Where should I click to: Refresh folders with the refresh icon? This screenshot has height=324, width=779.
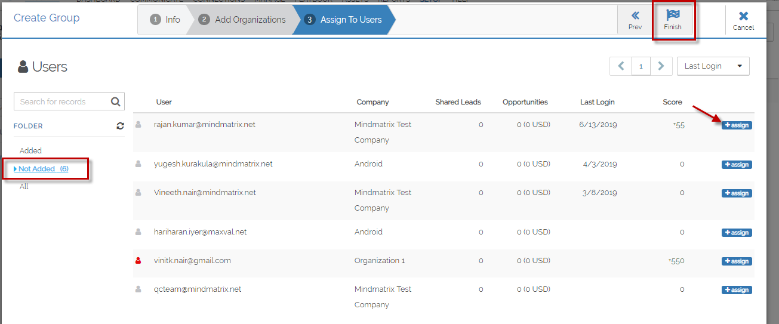point(121,126)
